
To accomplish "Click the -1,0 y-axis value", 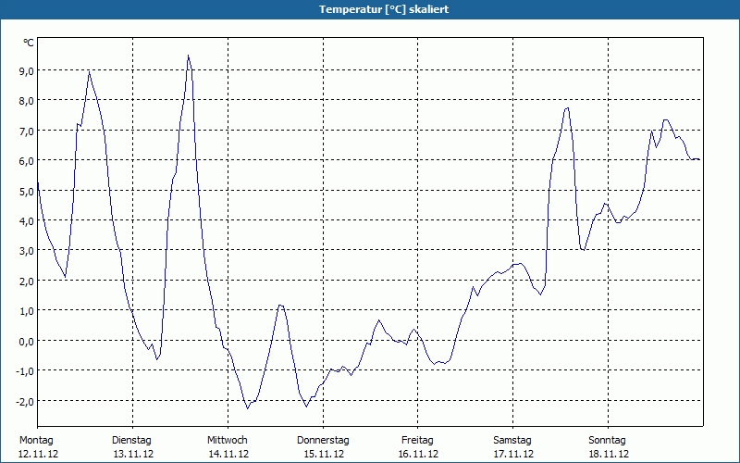I will coord(24,371).
